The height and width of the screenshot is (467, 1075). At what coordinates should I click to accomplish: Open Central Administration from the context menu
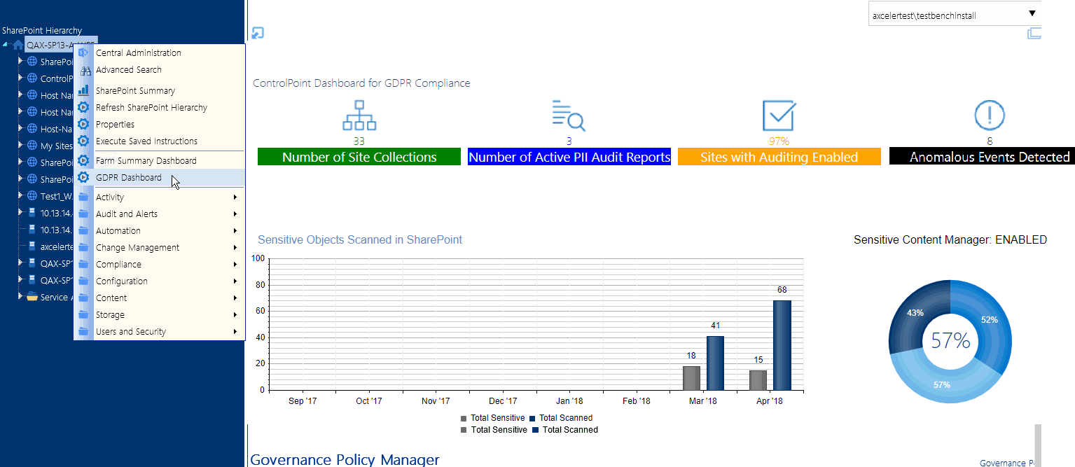138,53
